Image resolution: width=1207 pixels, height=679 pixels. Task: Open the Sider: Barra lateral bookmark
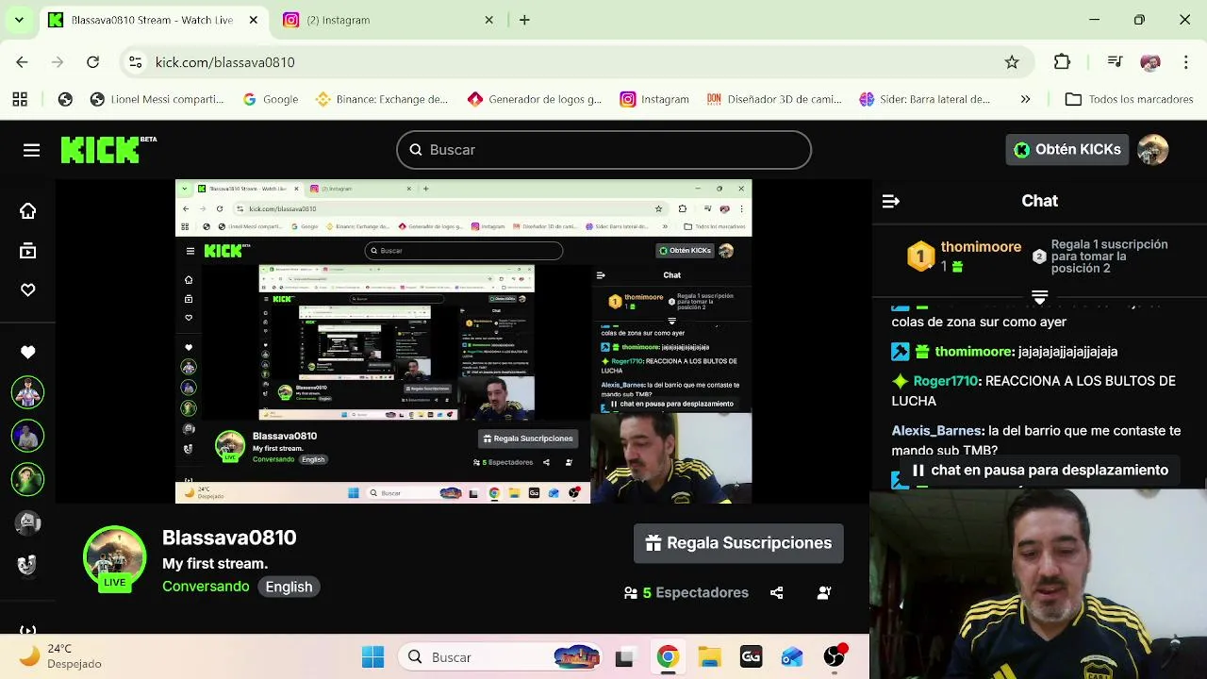[x=924, y=99]
